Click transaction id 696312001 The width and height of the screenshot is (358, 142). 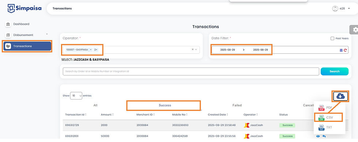click(72, 136)
